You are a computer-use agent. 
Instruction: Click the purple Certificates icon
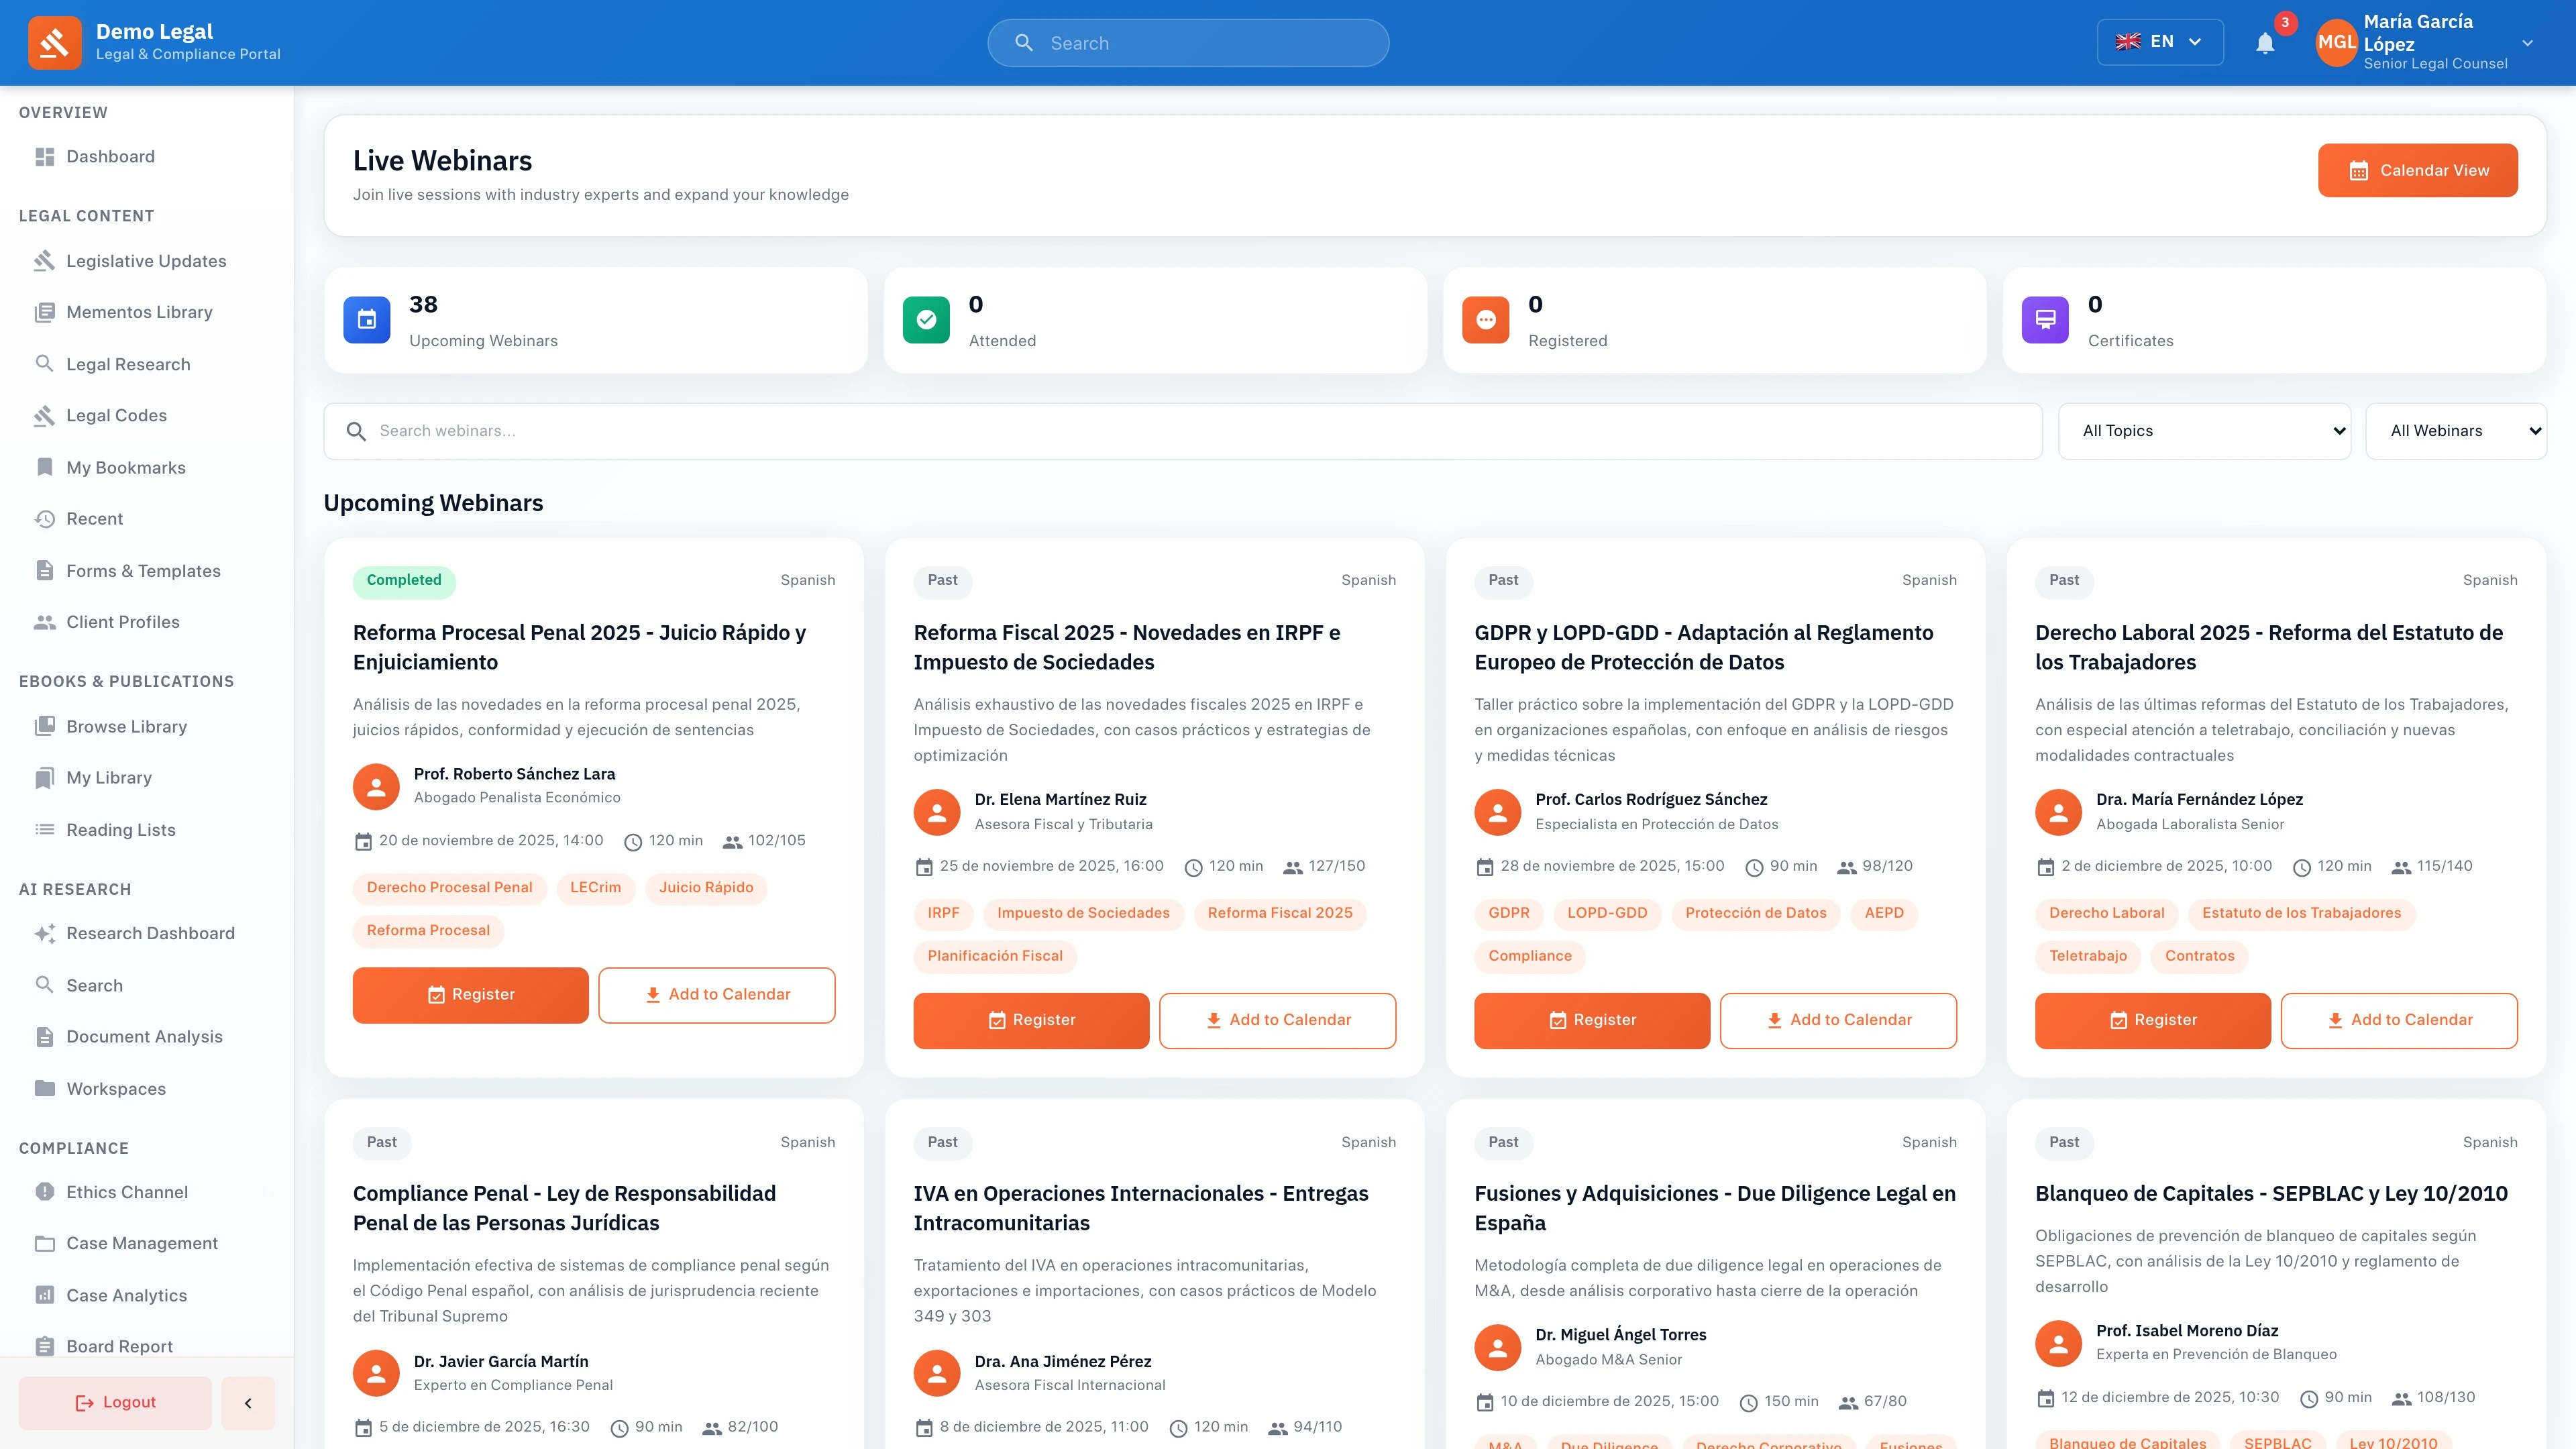[2045, 320]
